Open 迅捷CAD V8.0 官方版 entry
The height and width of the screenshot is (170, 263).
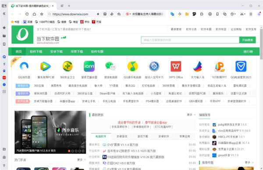(x=121, y=163)
